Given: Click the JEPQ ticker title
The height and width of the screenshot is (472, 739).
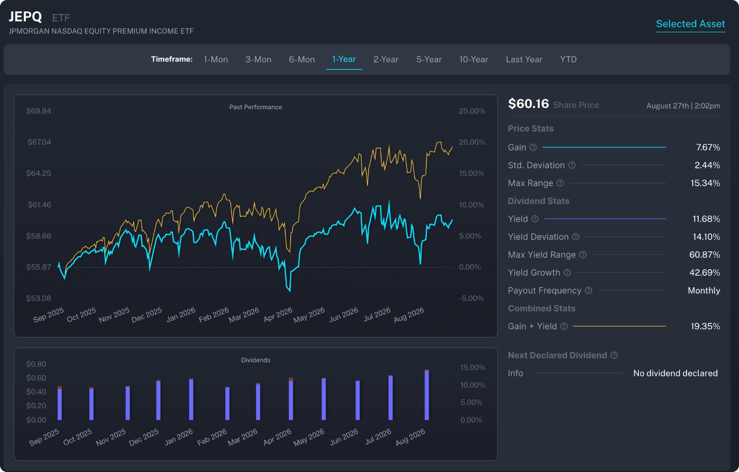Looking at the screenshot, I should 25,17.
